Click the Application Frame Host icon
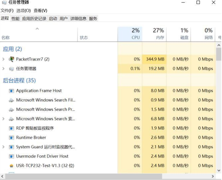 [11, 91]
